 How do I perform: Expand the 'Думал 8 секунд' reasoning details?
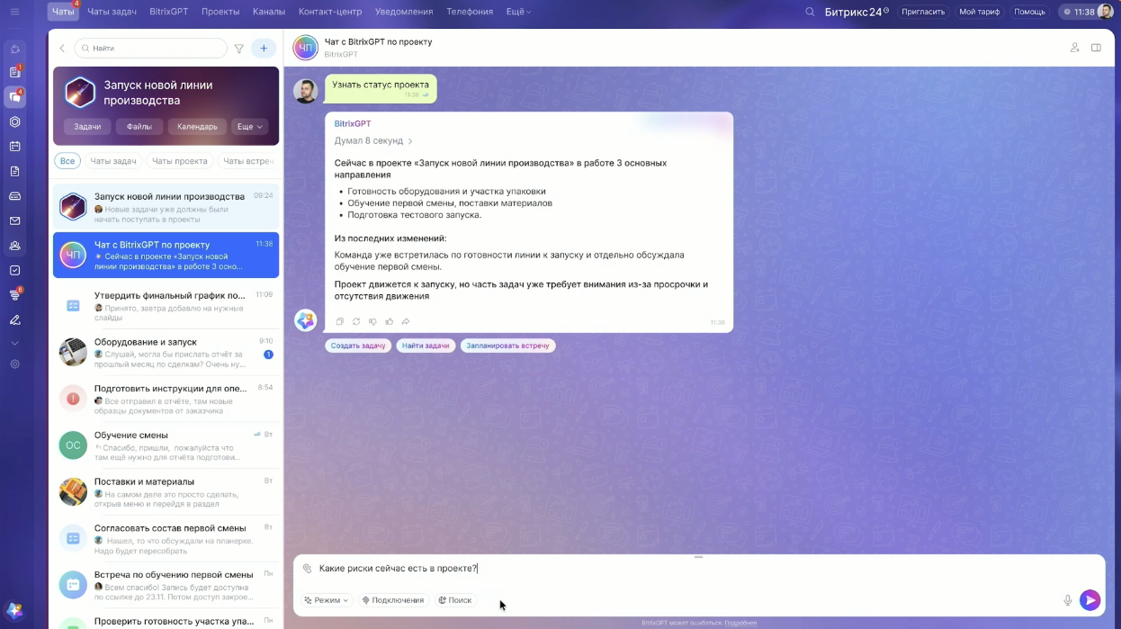coord(373,140)
